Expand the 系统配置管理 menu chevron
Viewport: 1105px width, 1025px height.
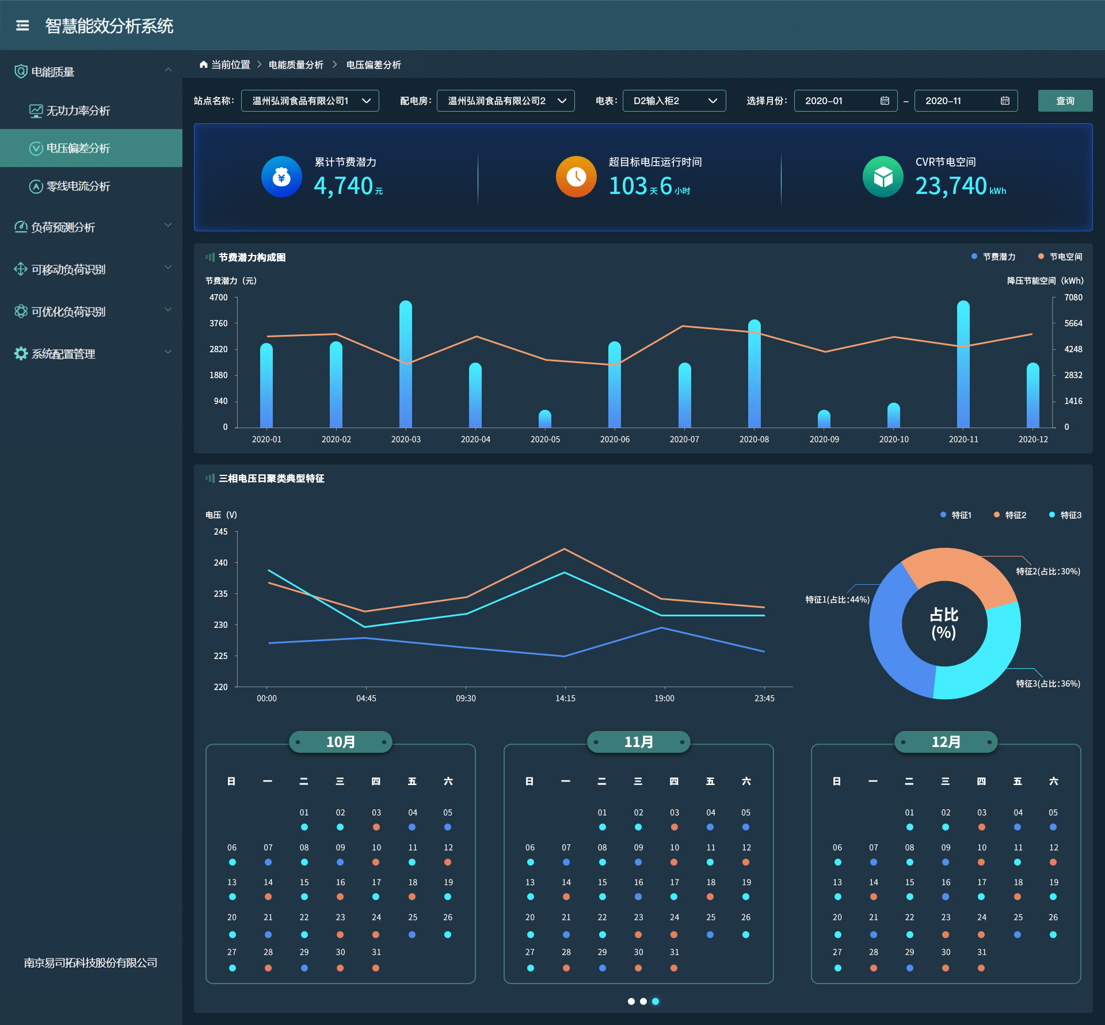tap(168, 352)
